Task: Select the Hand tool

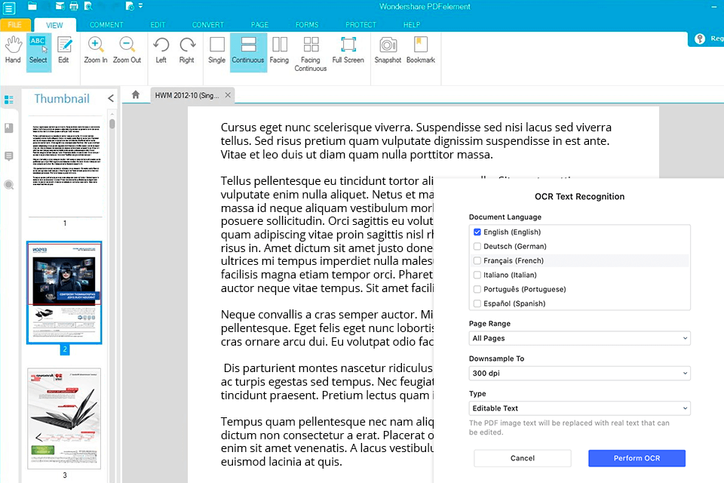Action: pos(13,50)
